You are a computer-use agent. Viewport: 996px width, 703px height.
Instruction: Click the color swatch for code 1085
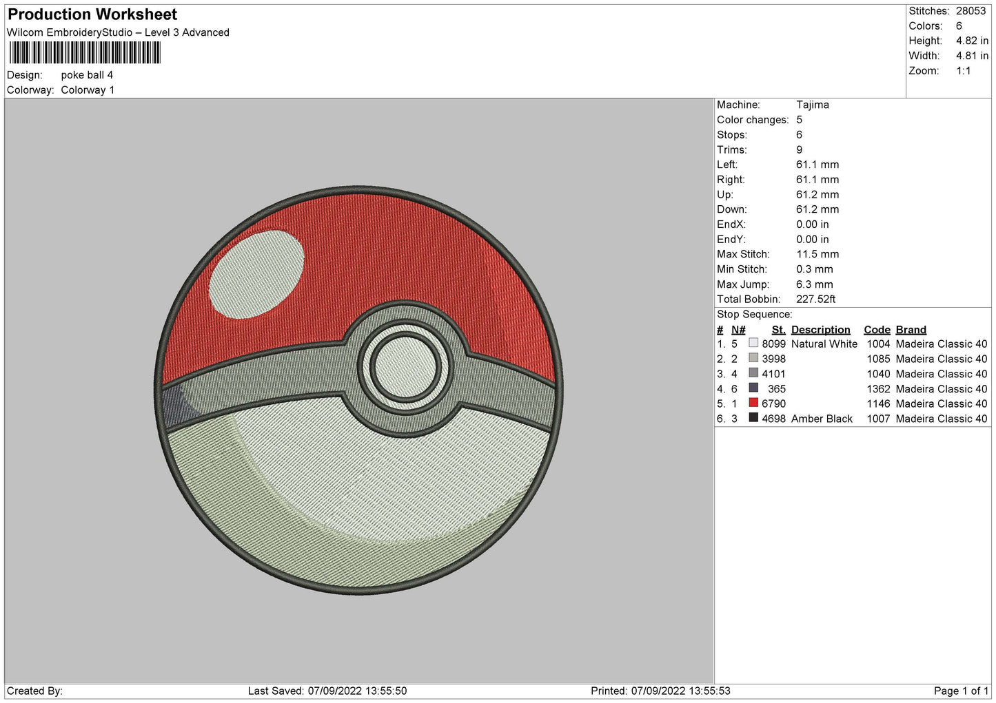coord(753,358)
